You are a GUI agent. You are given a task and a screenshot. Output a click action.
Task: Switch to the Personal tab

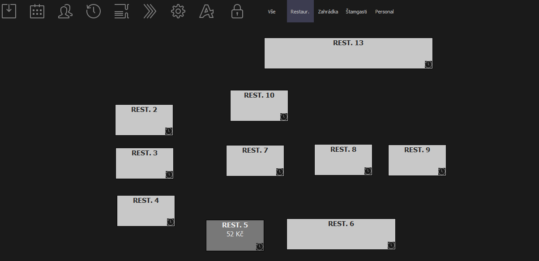(384, 12)
